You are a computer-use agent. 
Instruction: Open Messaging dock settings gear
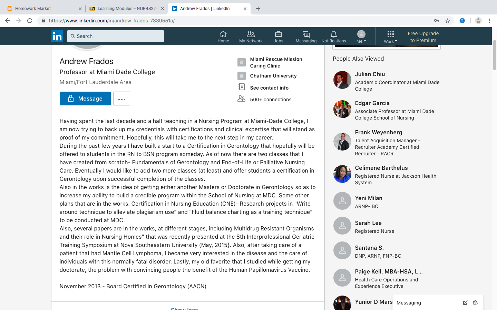click(475, 303)
